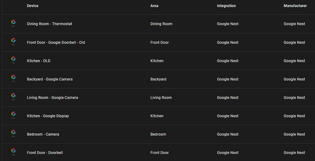315x161 pixels.
Task: Click Google Nest icon next to Bedroom - Camera
Action: (x=13, y=133)
